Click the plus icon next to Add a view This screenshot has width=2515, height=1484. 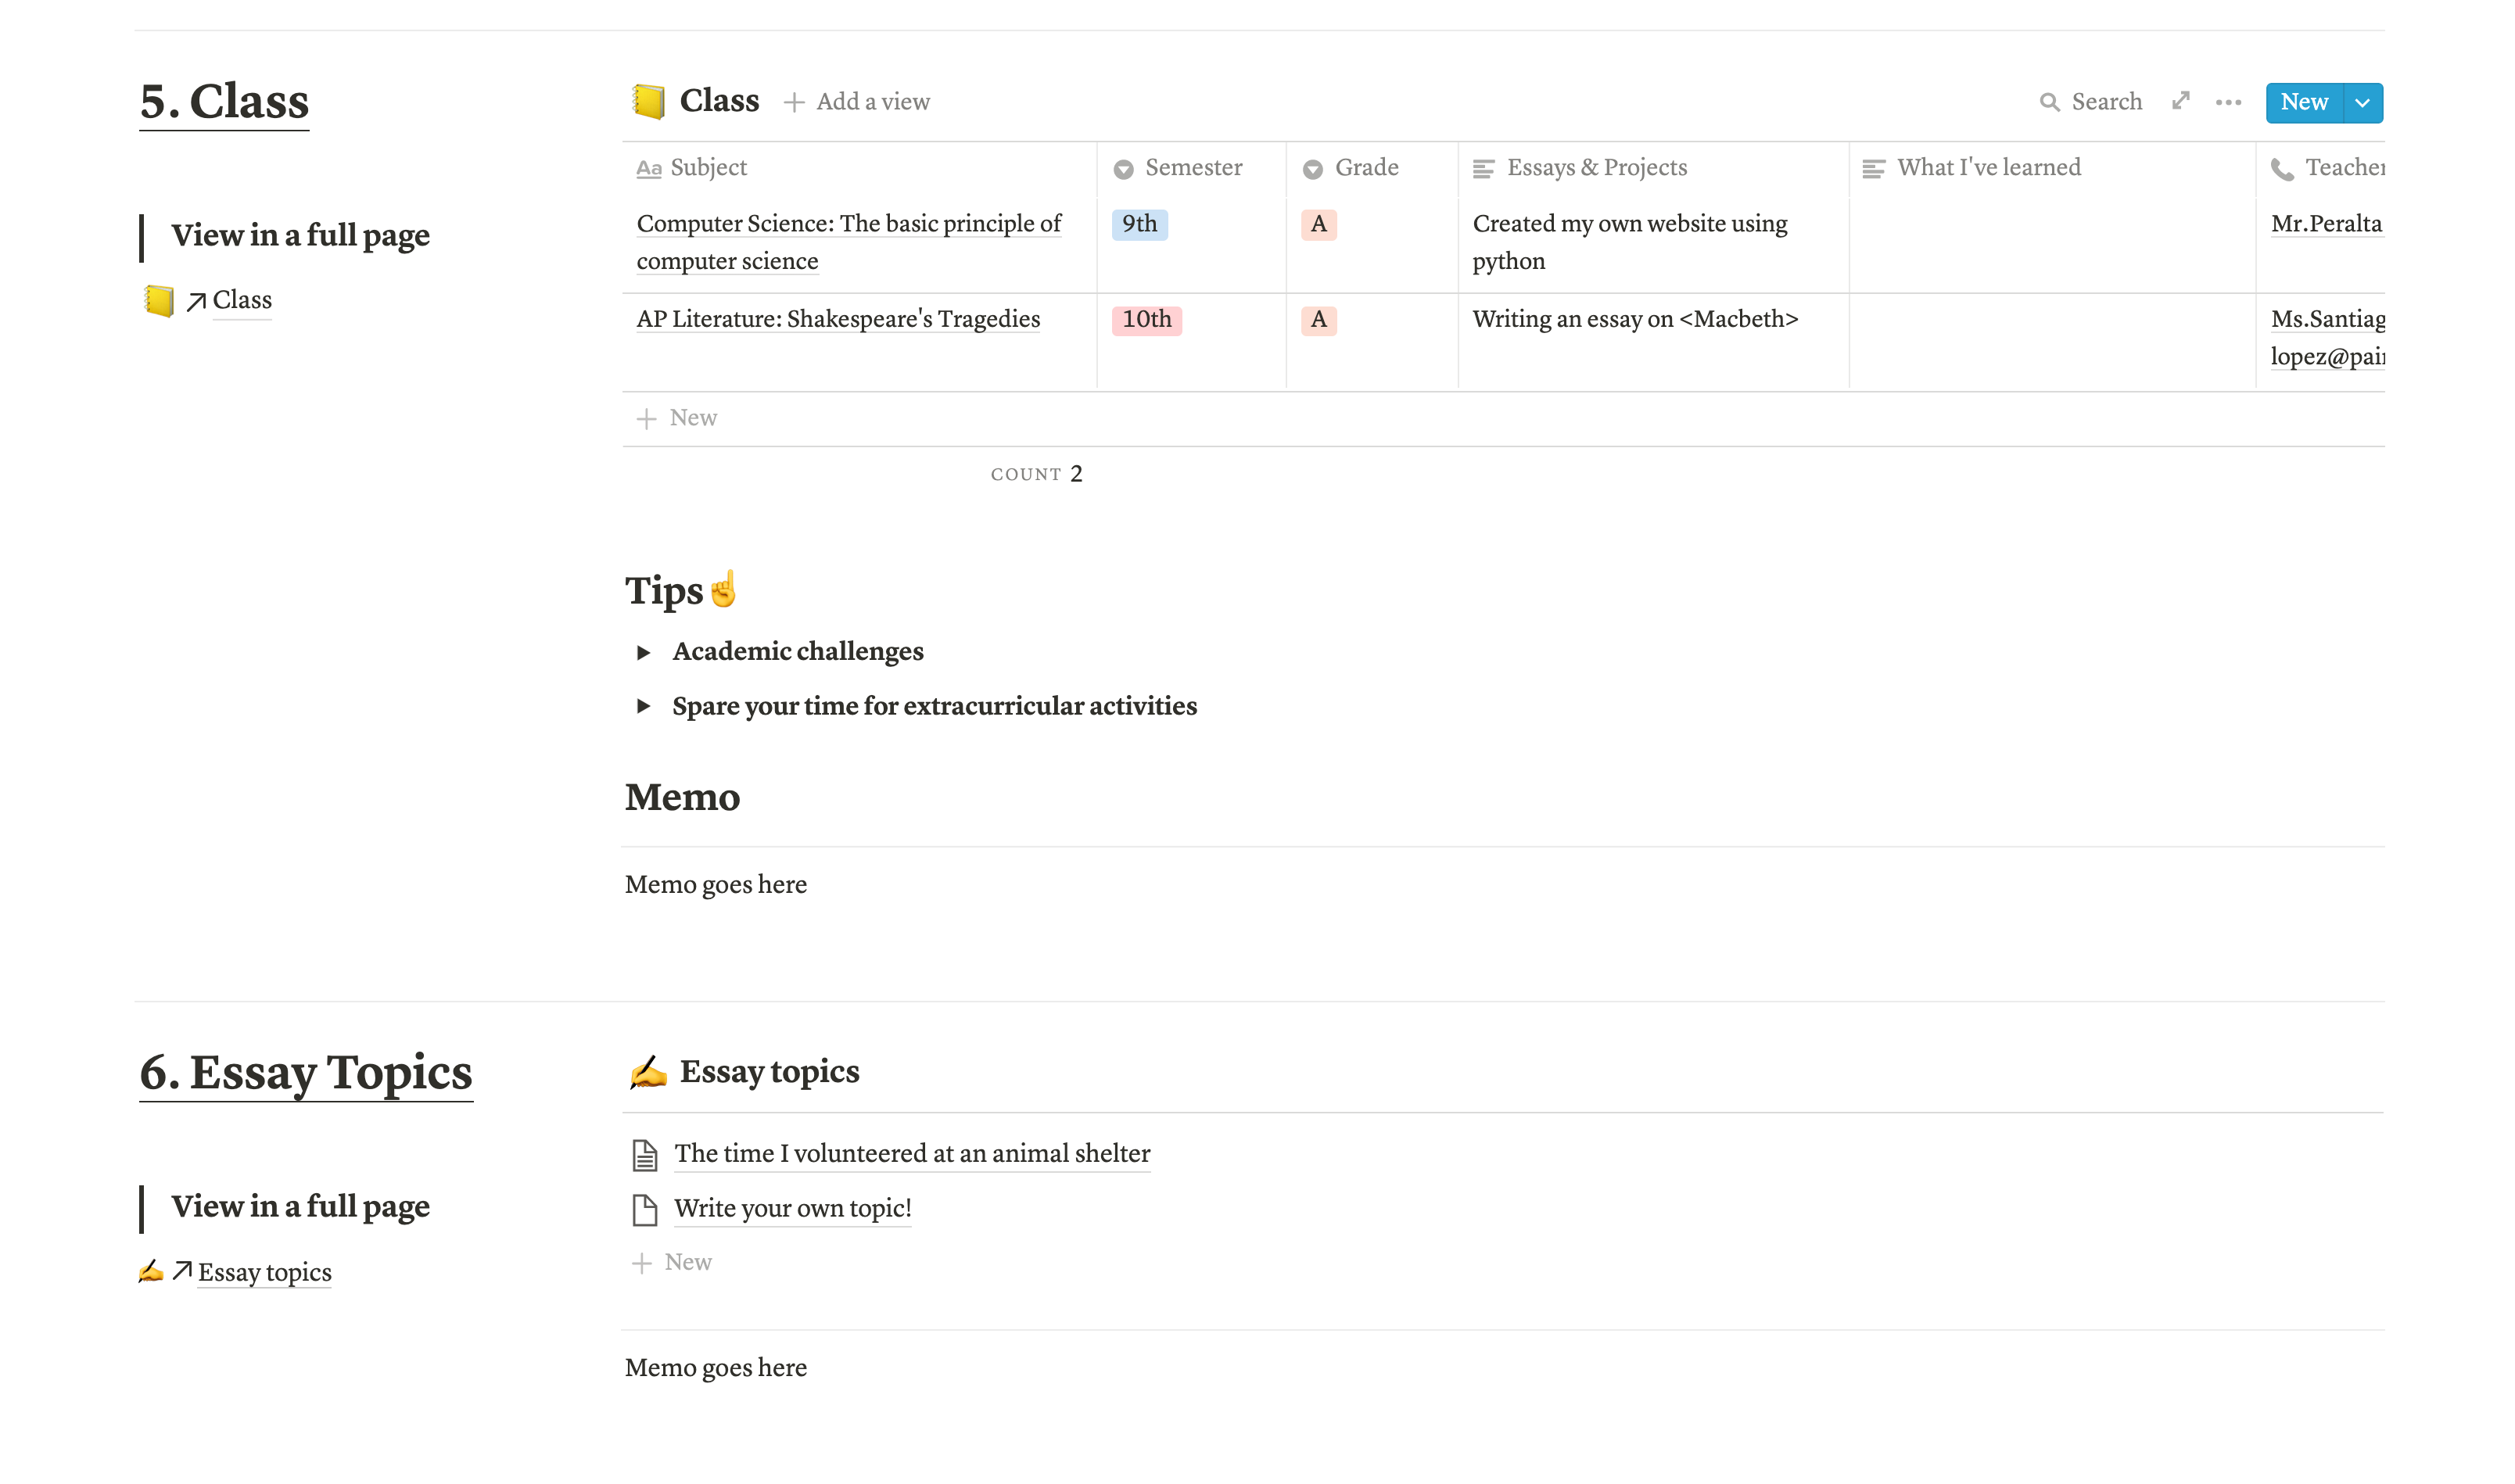[x=794, y=102]
